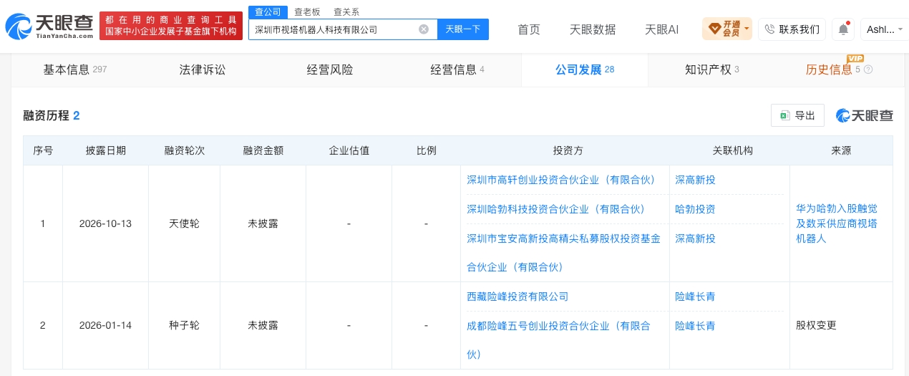Select the 经营风险 tab

click(330, 69)
